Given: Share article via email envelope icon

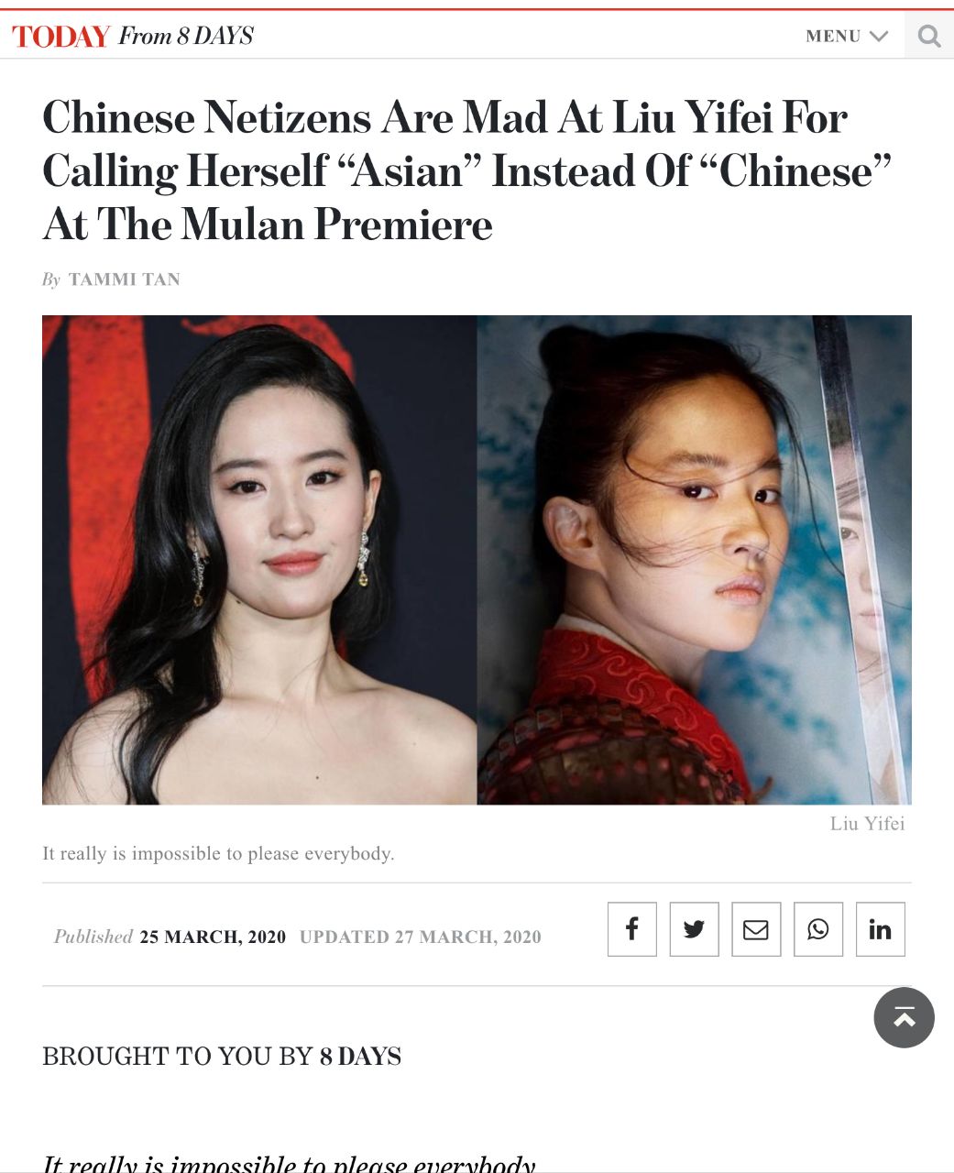Looking at the screenshot, I should pyautogui.click(x=756, y=929).
